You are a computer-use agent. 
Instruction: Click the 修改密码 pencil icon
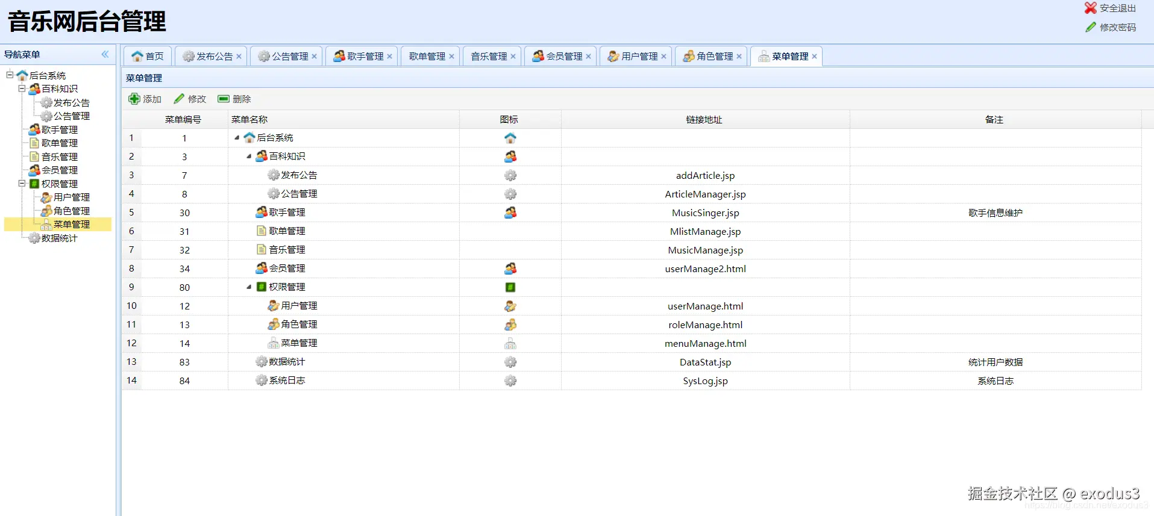(x=1091, y=27)
